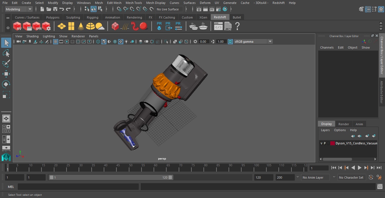Click the MEL command input field
This screenshot has width=385, height=198.
(78, 187)
